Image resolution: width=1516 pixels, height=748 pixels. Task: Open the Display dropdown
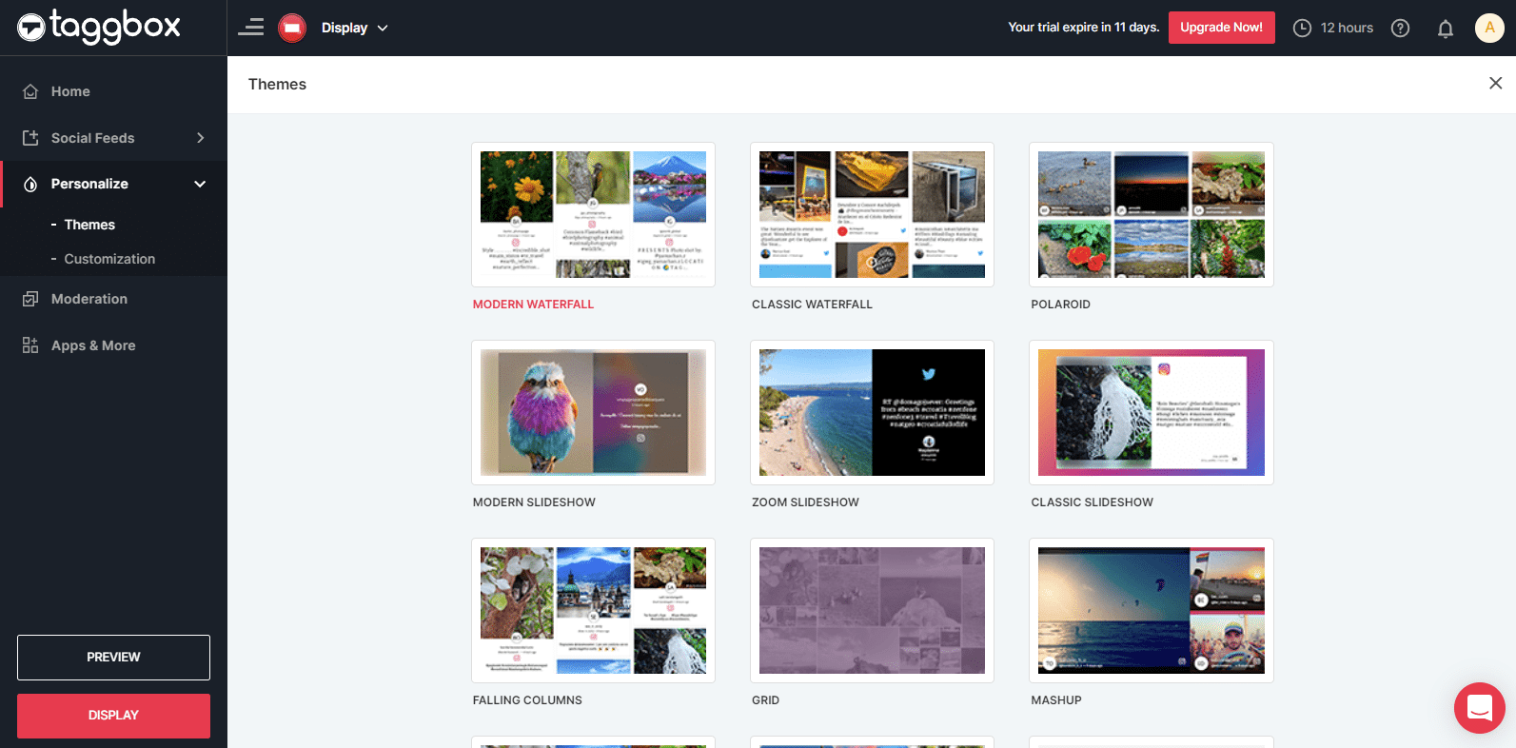354,28
